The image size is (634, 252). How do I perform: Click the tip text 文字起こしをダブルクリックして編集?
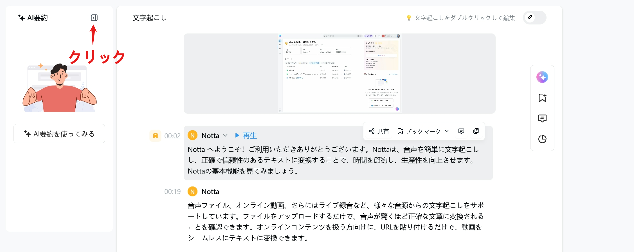[x=465, y=18]
